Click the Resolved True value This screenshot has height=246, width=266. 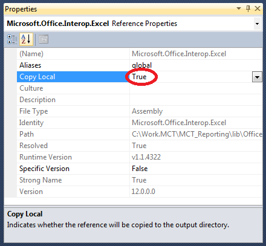click(x=139, y=146)
